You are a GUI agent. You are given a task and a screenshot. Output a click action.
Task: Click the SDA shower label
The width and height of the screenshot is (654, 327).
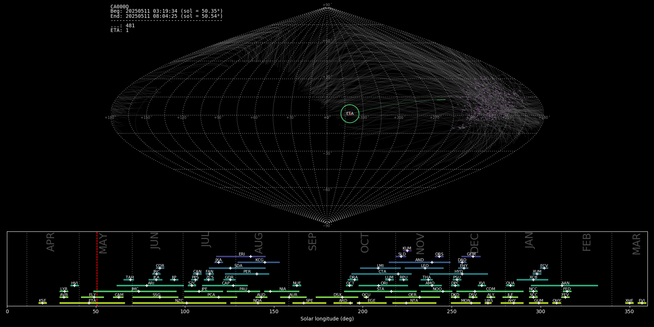point(238,266)
